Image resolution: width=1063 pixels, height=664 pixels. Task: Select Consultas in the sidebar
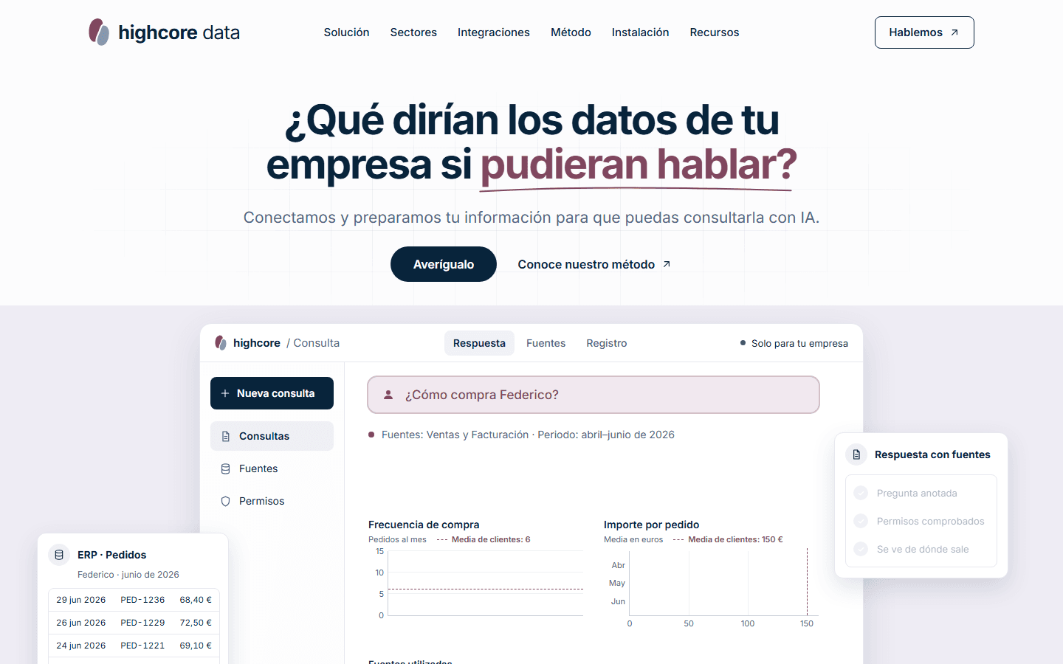click(272, 436)
